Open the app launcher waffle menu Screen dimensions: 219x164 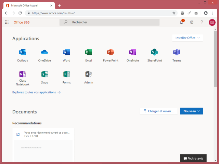[7, 22]
